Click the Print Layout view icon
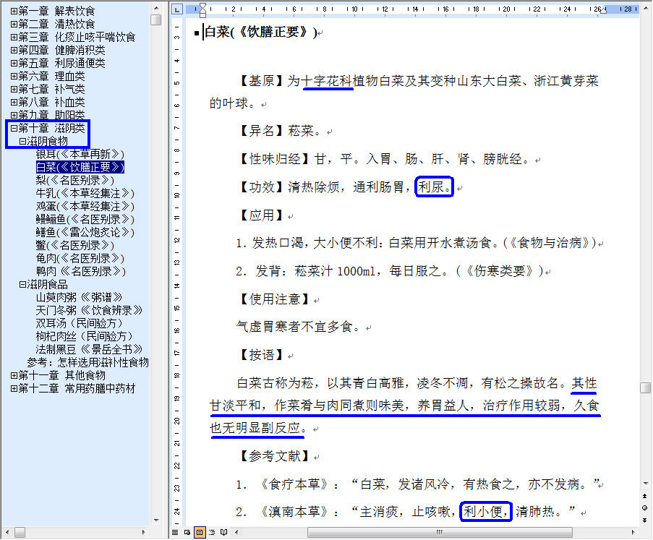Screen dimensions: 653x540 coord(199,533)
